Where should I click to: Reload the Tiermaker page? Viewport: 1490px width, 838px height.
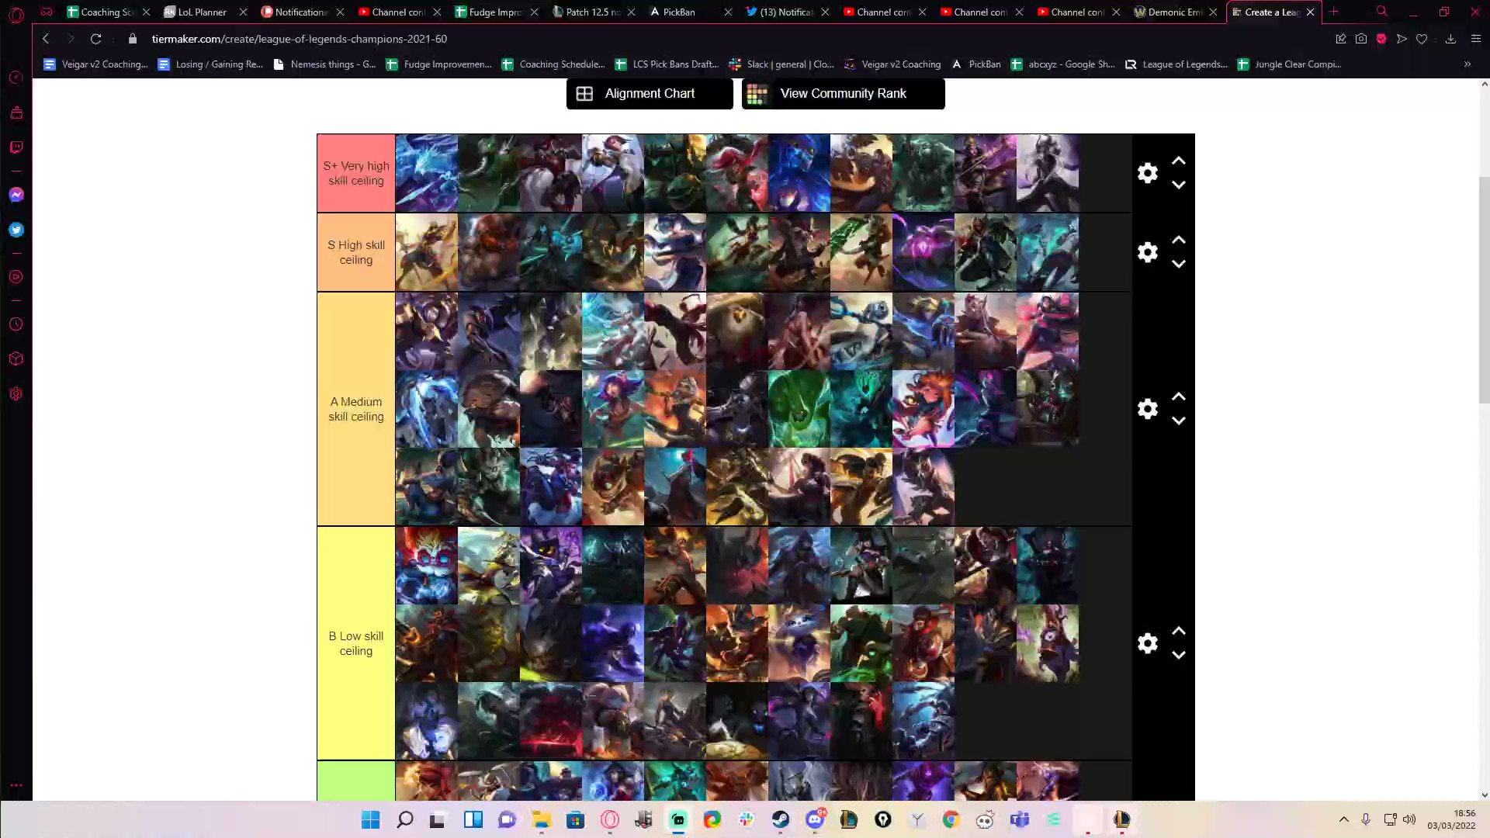tap(96, 39)
